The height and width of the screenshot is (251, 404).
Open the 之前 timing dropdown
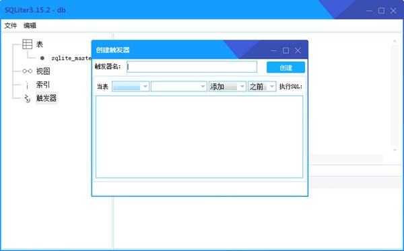click(x=262, y=87)
